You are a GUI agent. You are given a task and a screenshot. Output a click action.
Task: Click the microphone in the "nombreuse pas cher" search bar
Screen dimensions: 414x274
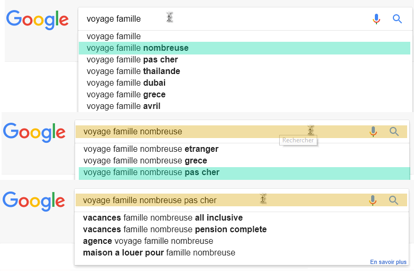(x=373, y=200)
